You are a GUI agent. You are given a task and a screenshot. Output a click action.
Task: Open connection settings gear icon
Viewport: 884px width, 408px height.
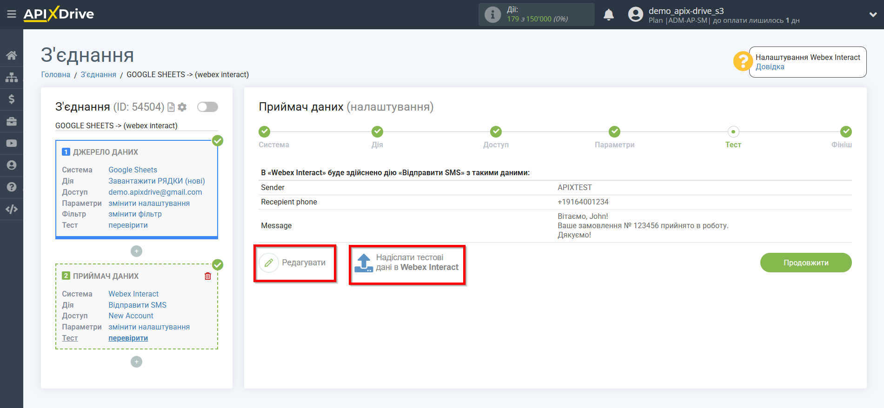(182, 107)
